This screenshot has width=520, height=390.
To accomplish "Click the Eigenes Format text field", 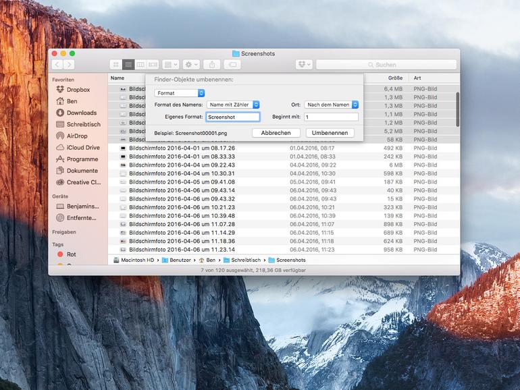I will tap(232, 117).
